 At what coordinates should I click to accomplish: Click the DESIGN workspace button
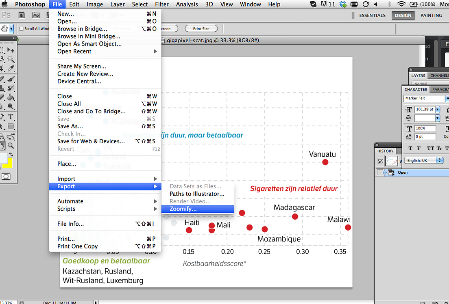[403, 15]
